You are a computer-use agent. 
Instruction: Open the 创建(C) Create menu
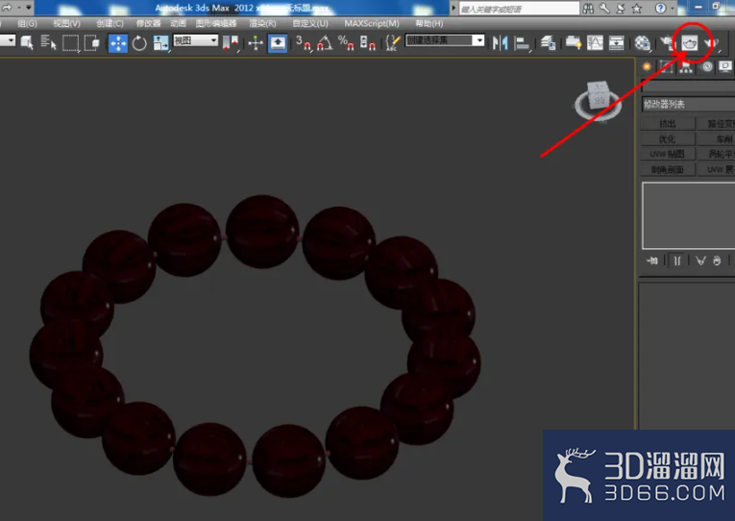(x=110, y=23)
